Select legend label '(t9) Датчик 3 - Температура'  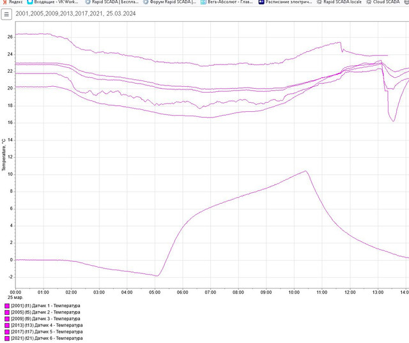tap(52, 319)
